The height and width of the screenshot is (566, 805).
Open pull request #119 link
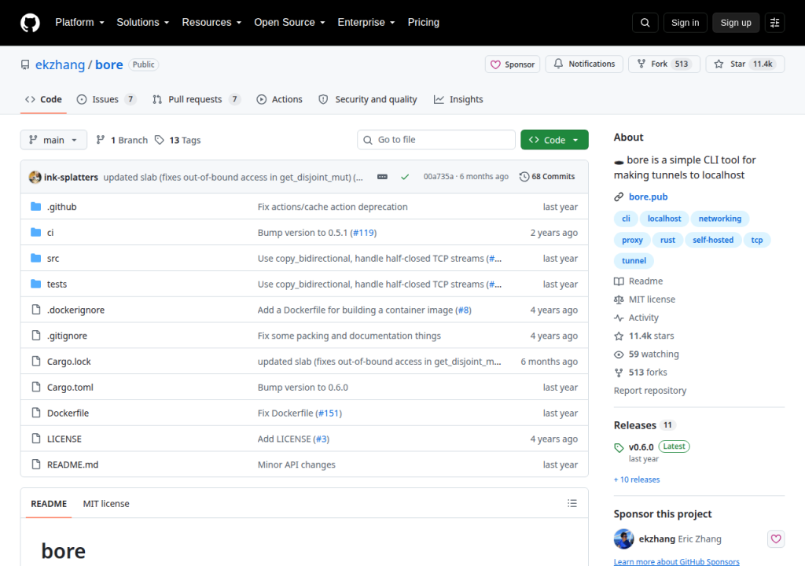pos(364,233)
